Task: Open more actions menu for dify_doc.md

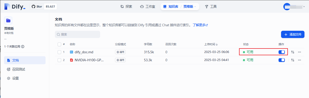Action: point(299,52)
